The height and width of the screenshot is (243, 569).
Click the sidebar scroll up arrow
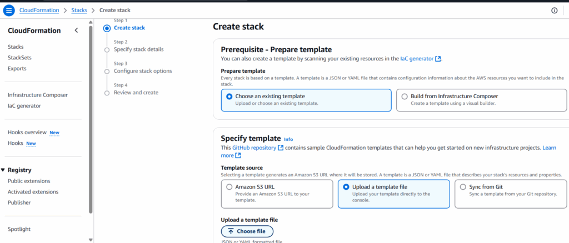[91, 22]
